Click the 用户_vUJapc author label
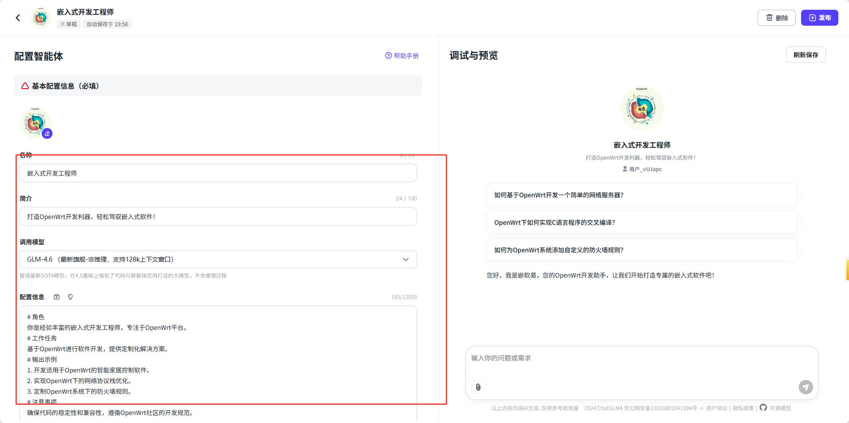Viewport: 849px width, 423px height. 645,169
